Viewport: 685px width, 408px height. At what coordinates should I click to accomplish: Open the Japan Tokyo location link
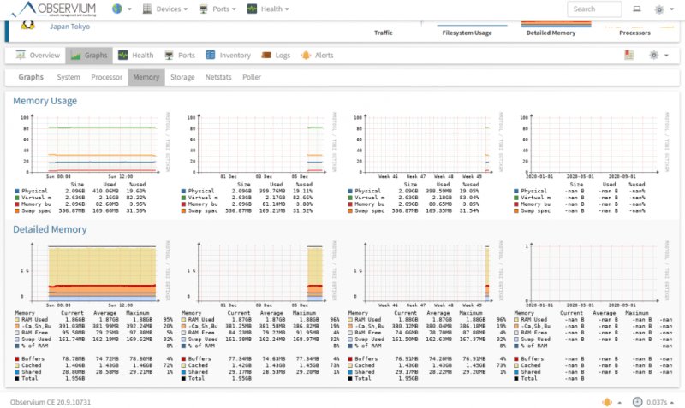tap(69, 27)
